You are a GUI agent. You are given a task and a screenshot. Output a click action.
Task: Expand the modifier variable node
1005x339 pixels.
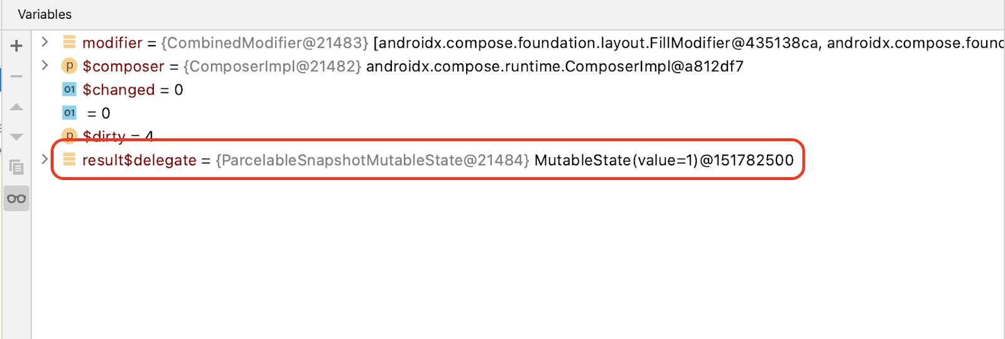click(45, 42)
